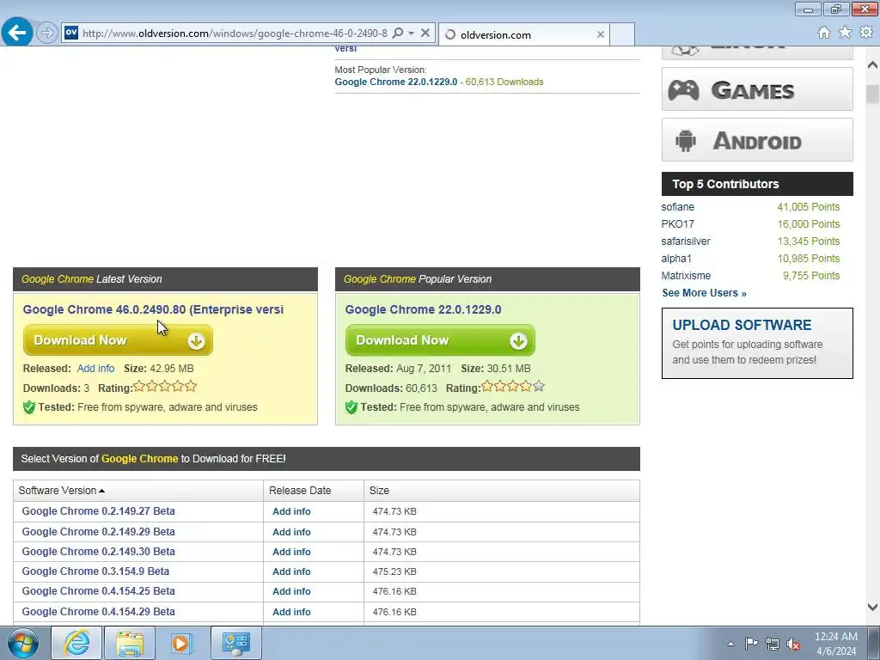
Task: Click the yellow download arrow icon
Action: (x=196, y=340)
